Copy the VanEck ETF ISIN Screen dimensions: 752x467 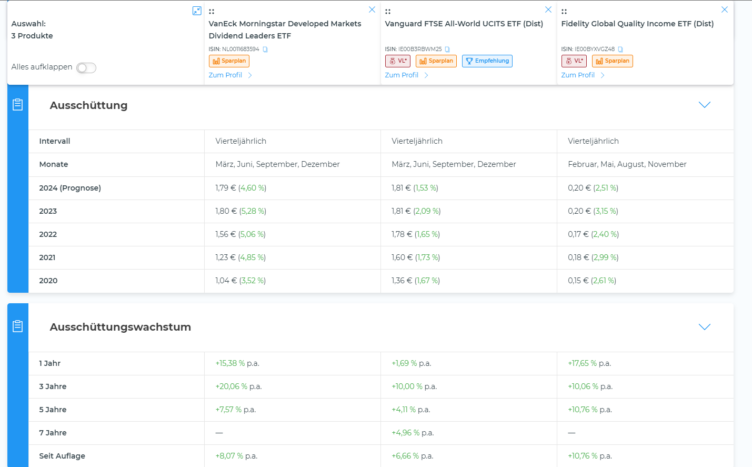[x=265, y=49]
